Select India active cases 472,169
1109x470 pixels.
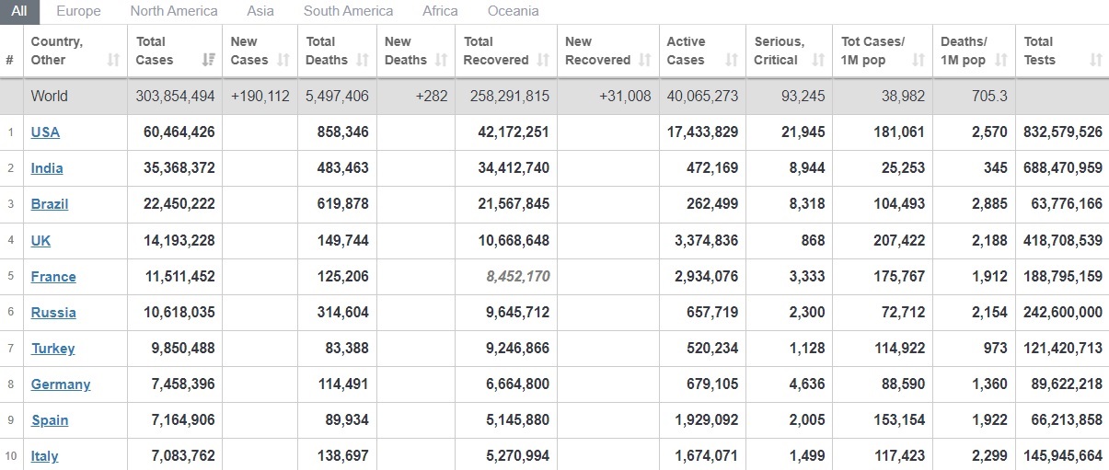[x=712, y=168]
